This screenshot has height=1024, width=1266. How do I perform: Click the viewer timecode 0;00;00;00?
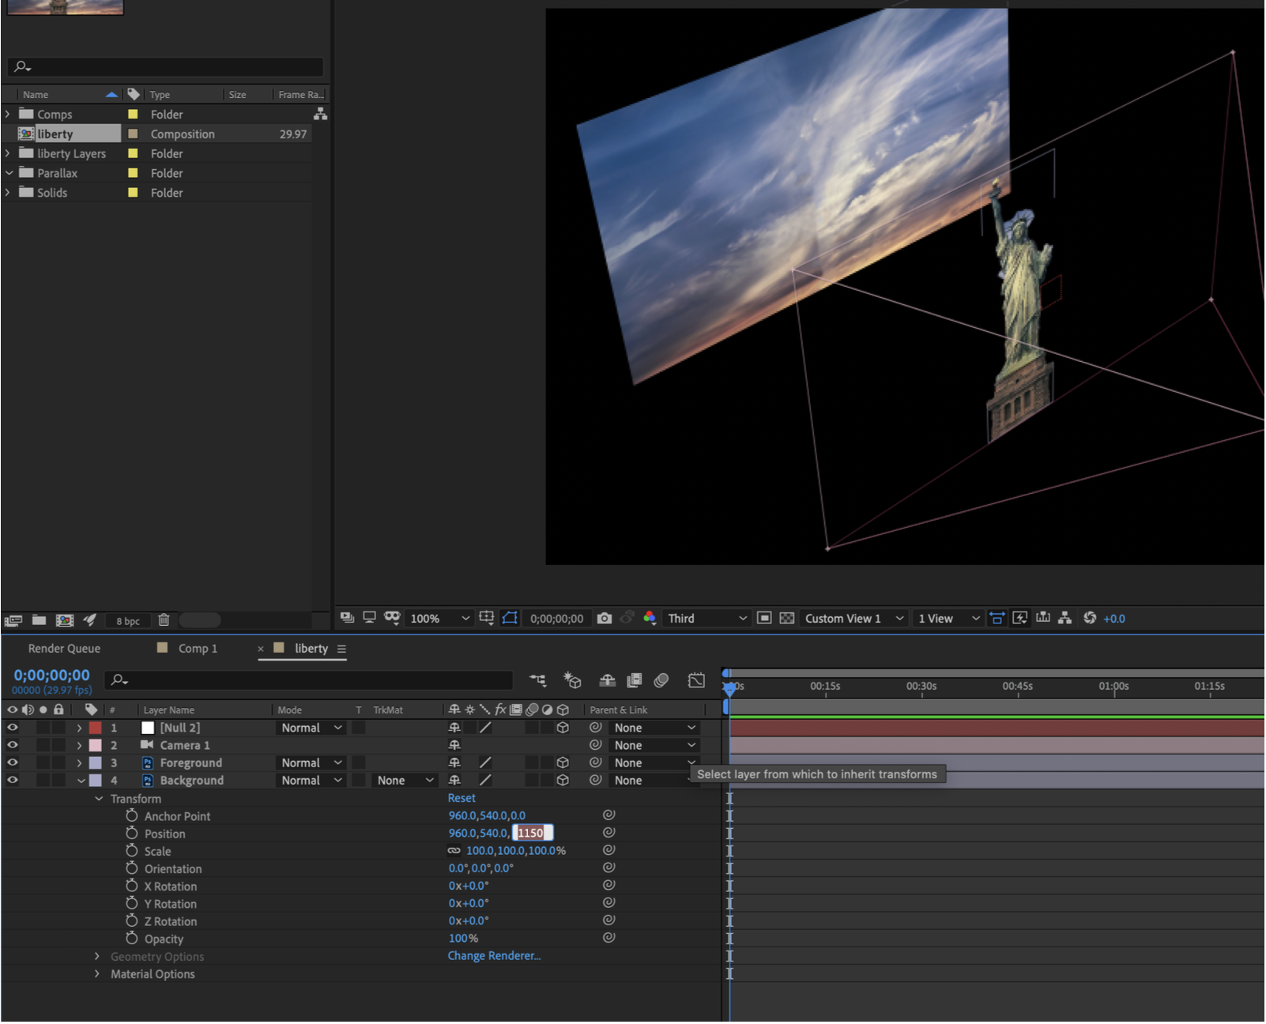[x=556, y=619]
